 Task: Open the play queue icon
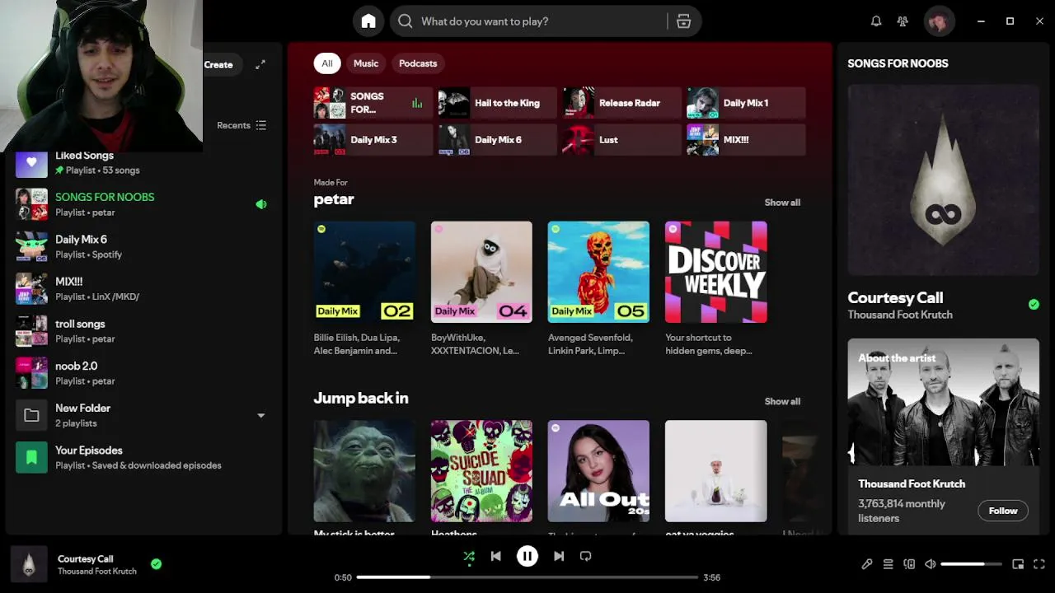click(x=888, y=564)
